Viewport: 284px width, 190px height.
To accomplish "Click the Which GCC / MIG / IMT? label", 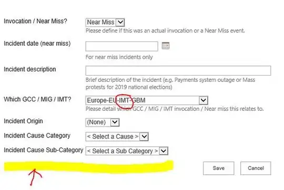I will 37,99.
